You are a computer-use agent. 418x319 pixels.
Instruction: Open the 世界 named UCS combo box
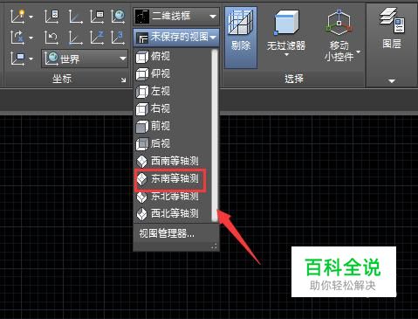[x=85, y=59]
